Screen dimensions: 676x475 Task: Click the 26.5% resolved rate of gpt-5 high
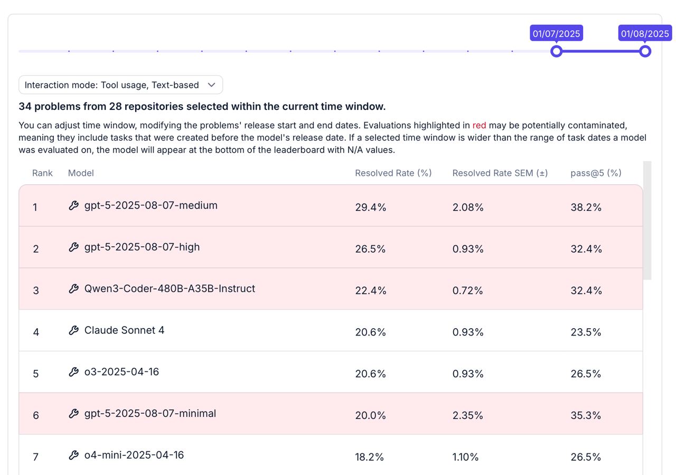(x=370, y=249)
